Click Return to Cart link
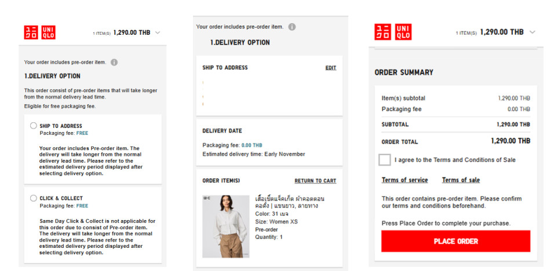Image resolution: width=550 pixels, height=271 pixels. pos(315,181)
